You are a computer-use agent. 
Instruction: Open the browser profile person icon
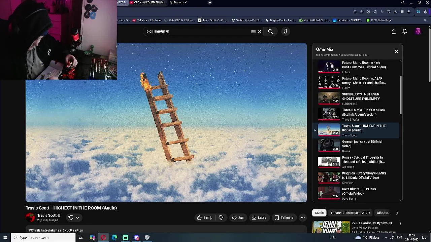pyautogui.click(x=409, y=12)
